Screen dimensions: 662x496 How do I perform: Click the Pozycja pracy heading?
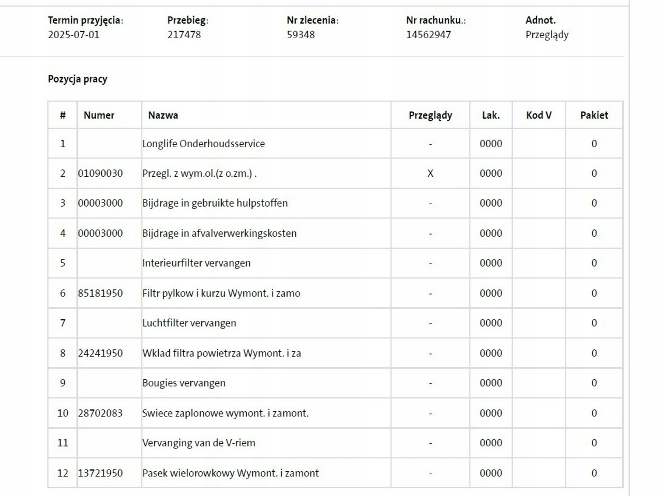78,79
